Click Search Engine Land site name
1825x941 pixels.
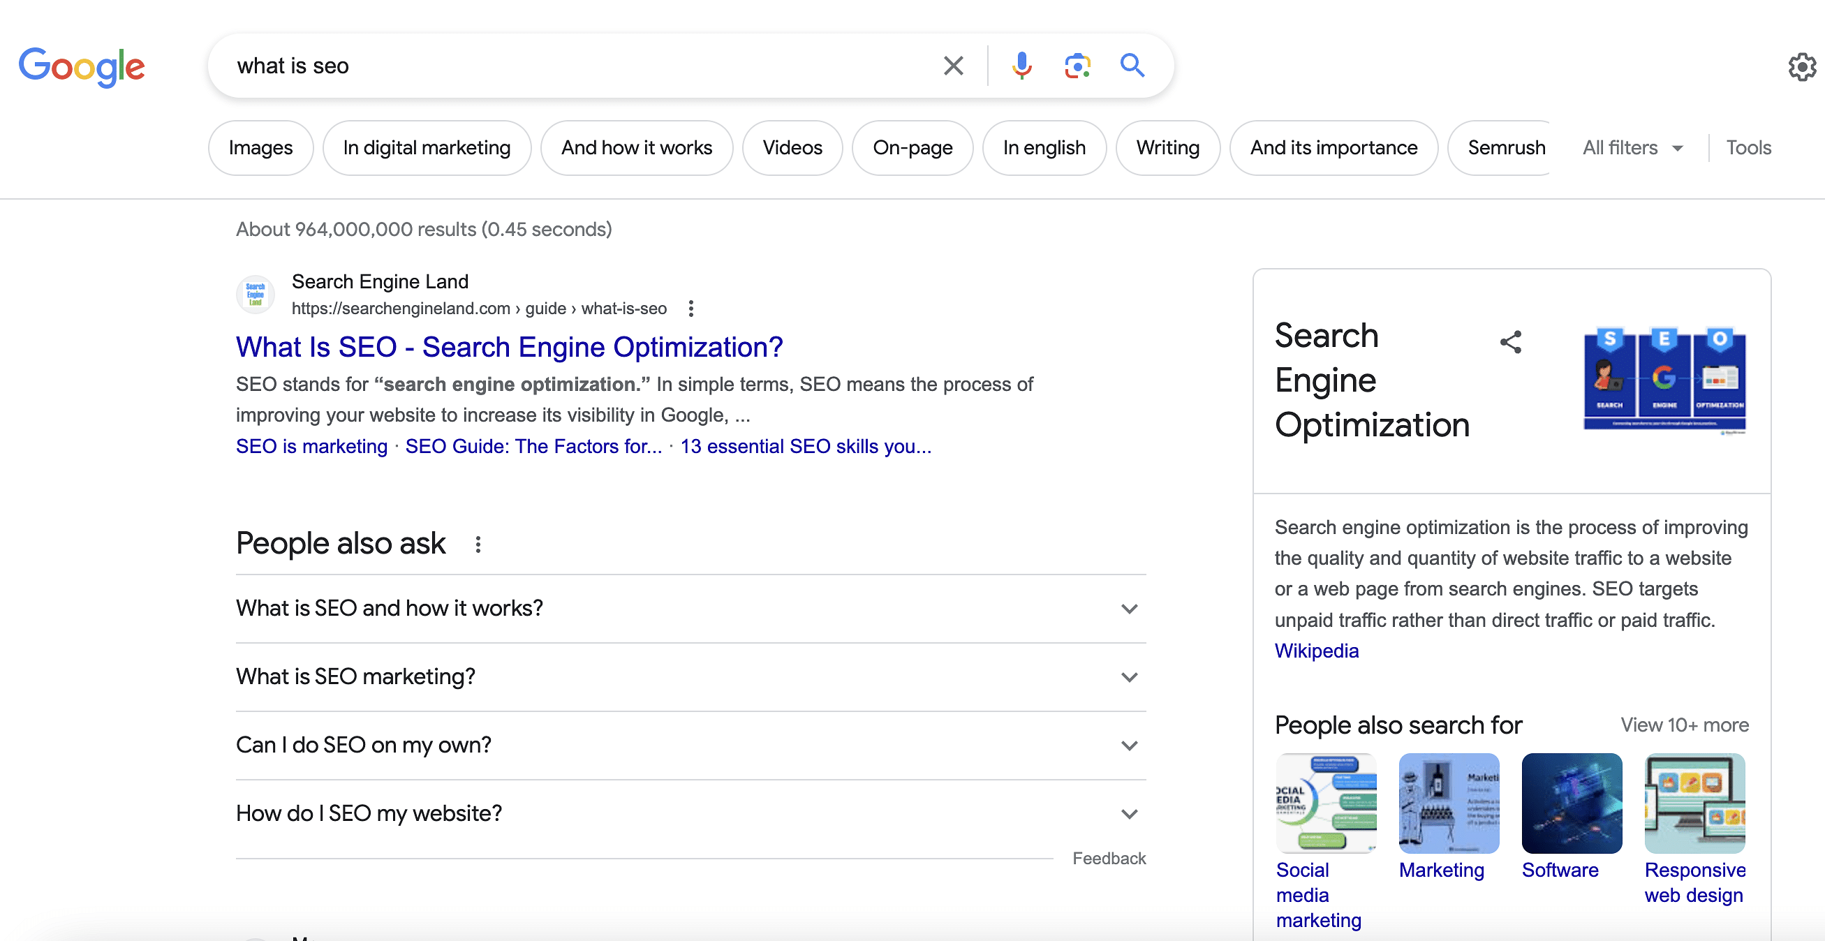coord(380,281)
